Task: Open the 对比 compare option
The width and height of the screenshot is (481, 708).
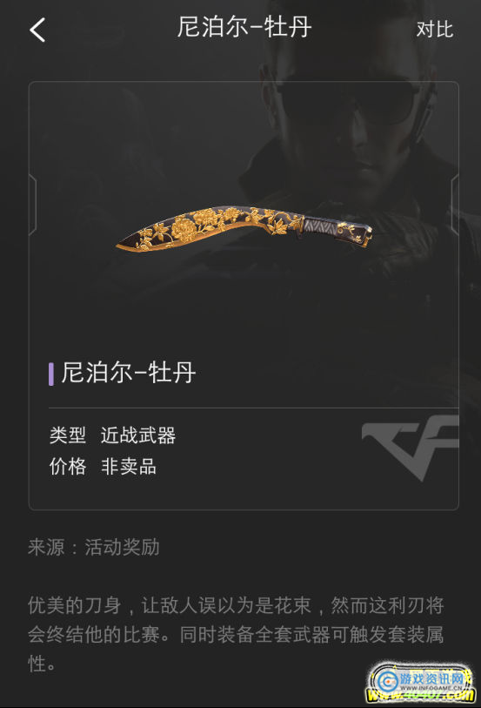Action: pos(435,30)
